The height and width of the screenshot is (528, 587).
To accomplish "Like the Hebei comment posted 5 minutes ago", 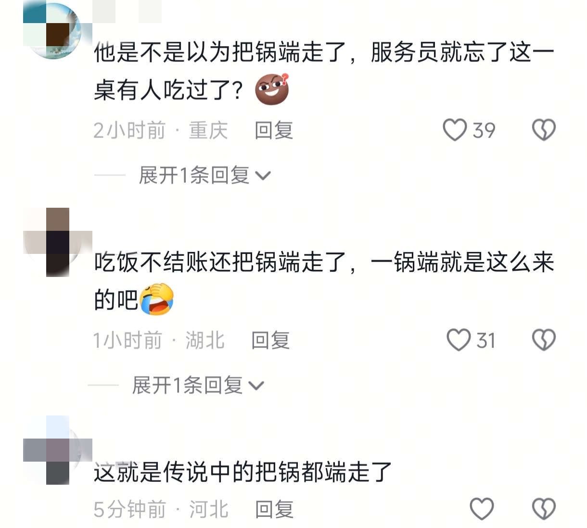I will tap(482, 509).
